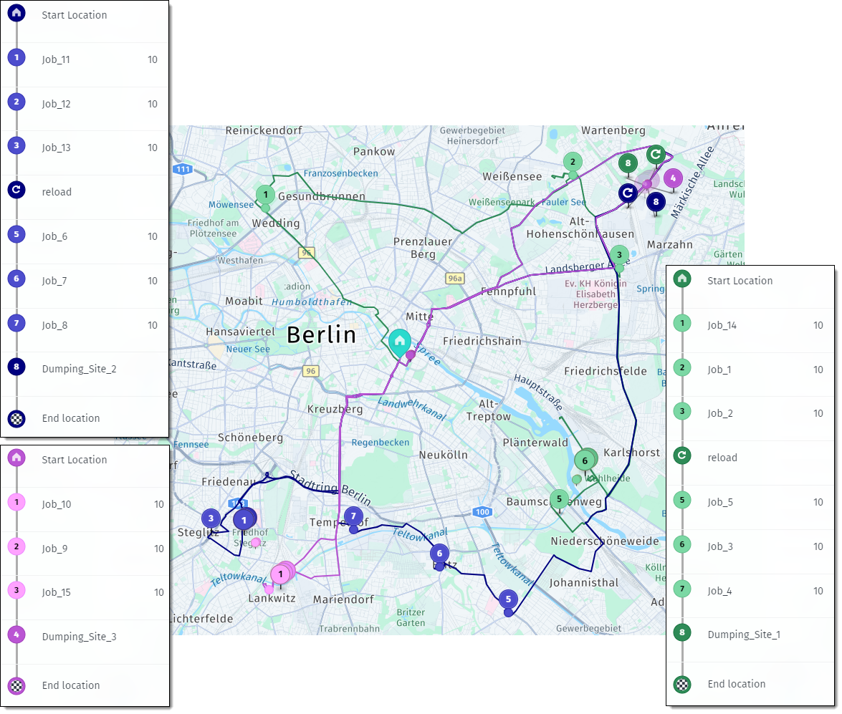Click blue marker 3 near Steglitz

tap(211, 518)
